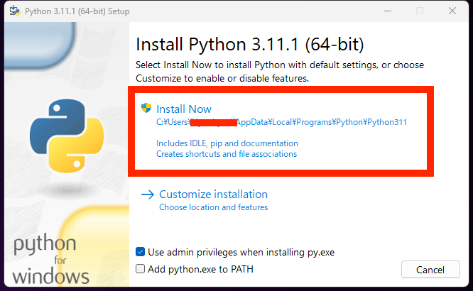The height and width of the screenshot is (291, 473).
Task: Click the 'Install Python 3.11.1 (64-bit)' heading
Action: [249, 45]
